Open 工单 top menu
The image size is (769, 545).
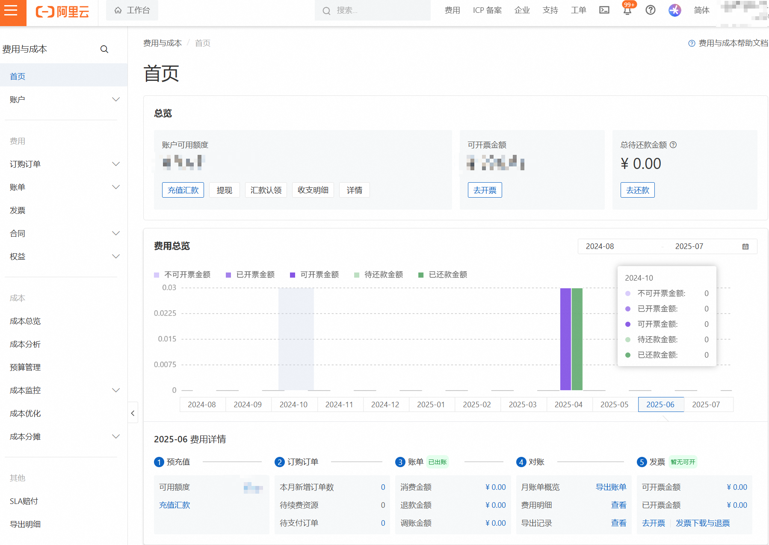tap(578, 10)
